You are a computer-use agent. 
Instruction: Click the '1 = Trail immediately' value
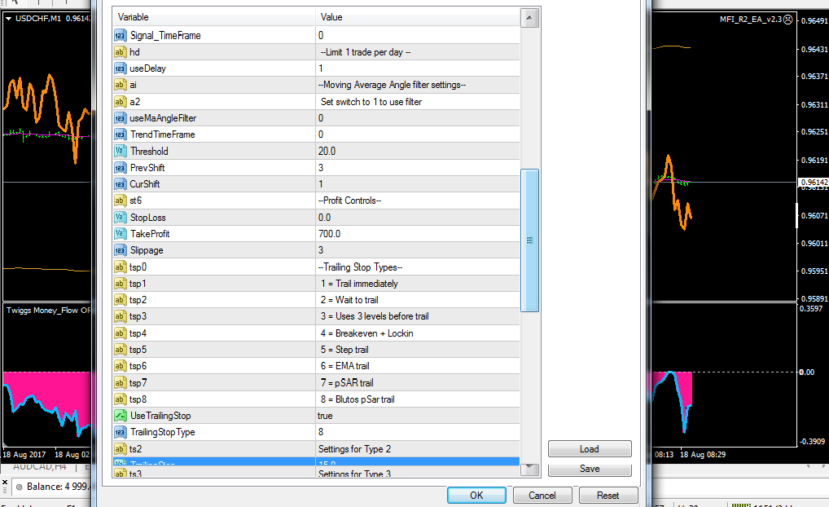point(359,284)
